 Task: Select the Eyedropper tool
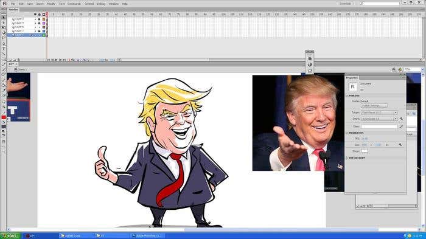(4, 90)
